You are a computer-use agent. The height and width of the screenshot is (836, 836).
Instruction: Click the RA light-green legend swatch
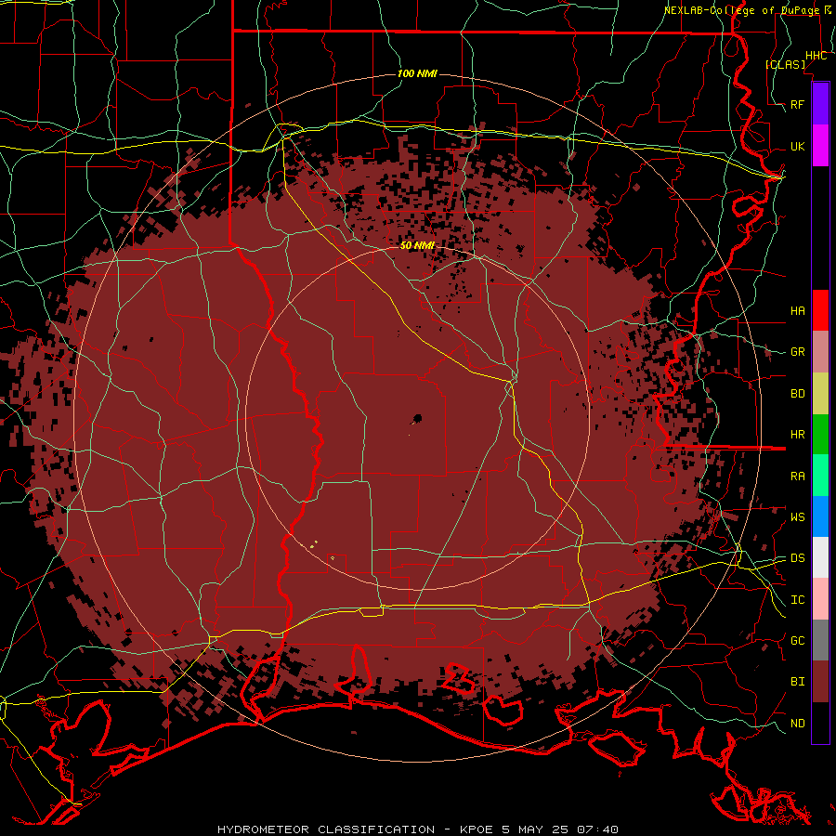[820, 476]
